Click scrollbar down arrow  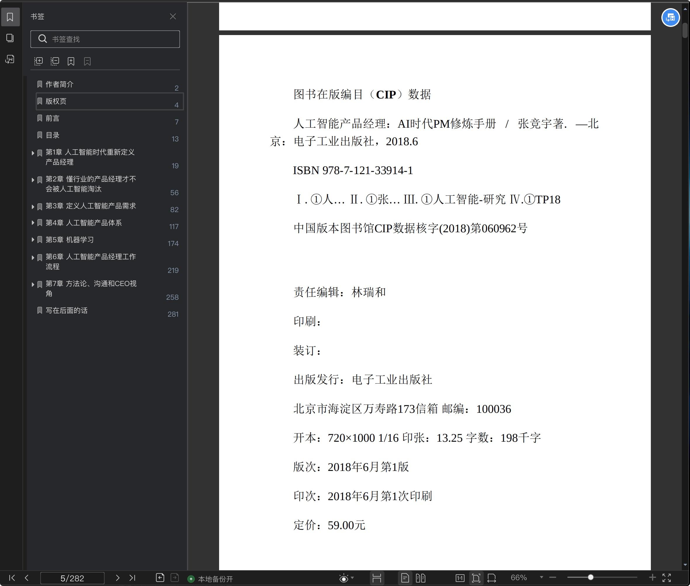click(685, 565)
